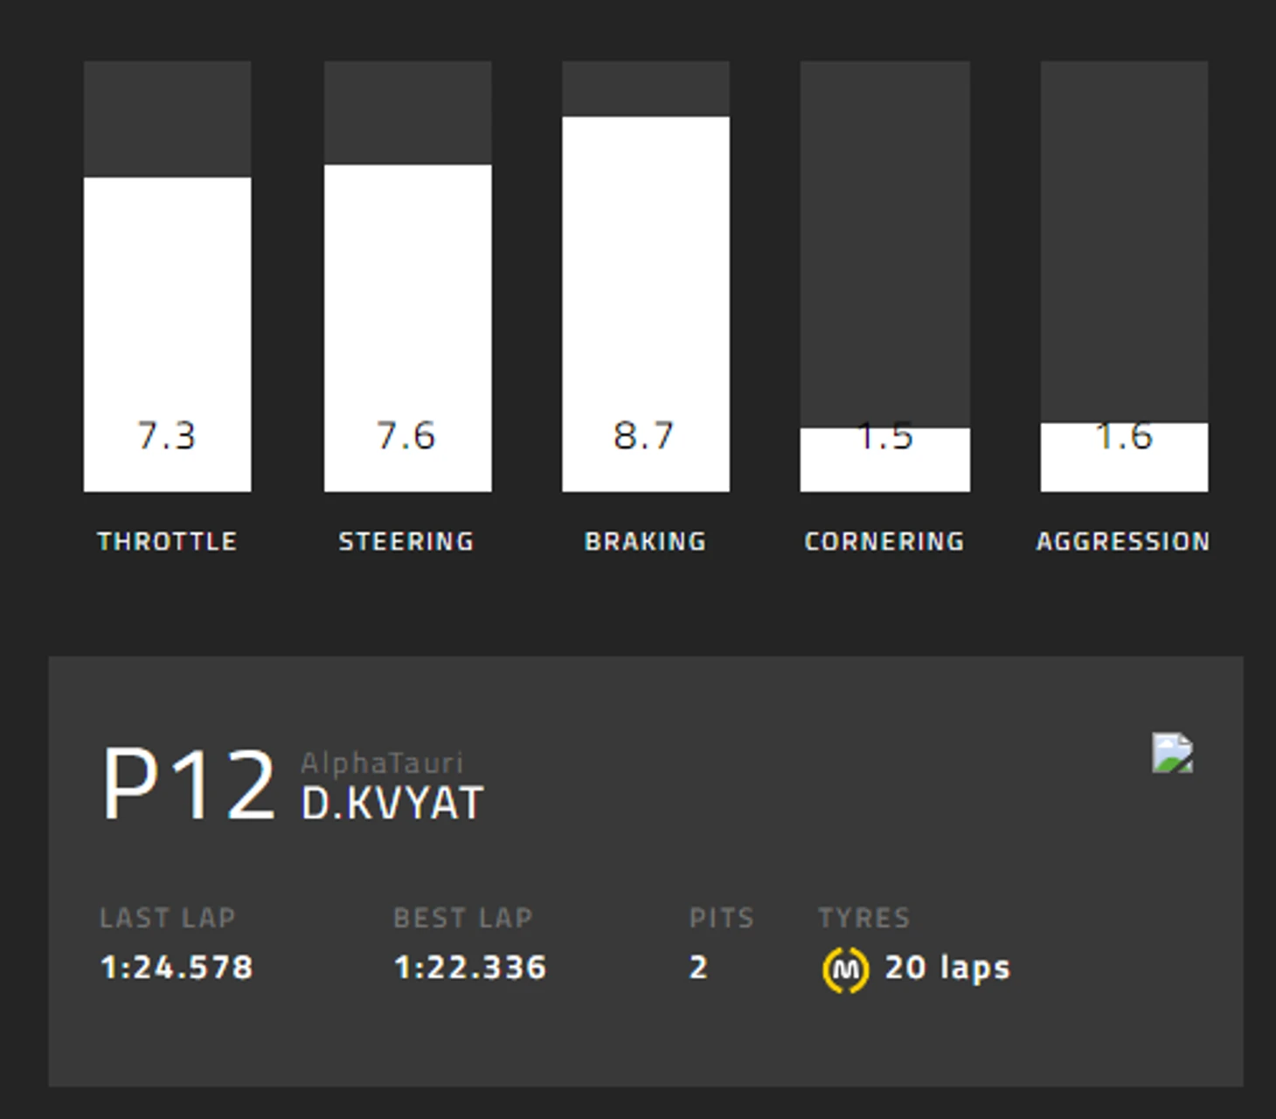Click the Throttle bar showing 7.3
The image size is (1276, 1119).
pyautogui.click(x=167, y=334)
